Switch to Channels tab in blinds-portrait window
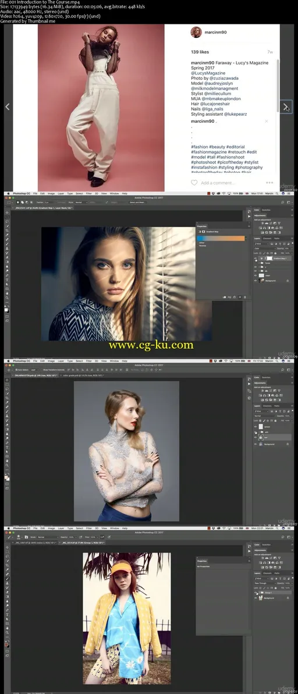 (x=267, y=239)
